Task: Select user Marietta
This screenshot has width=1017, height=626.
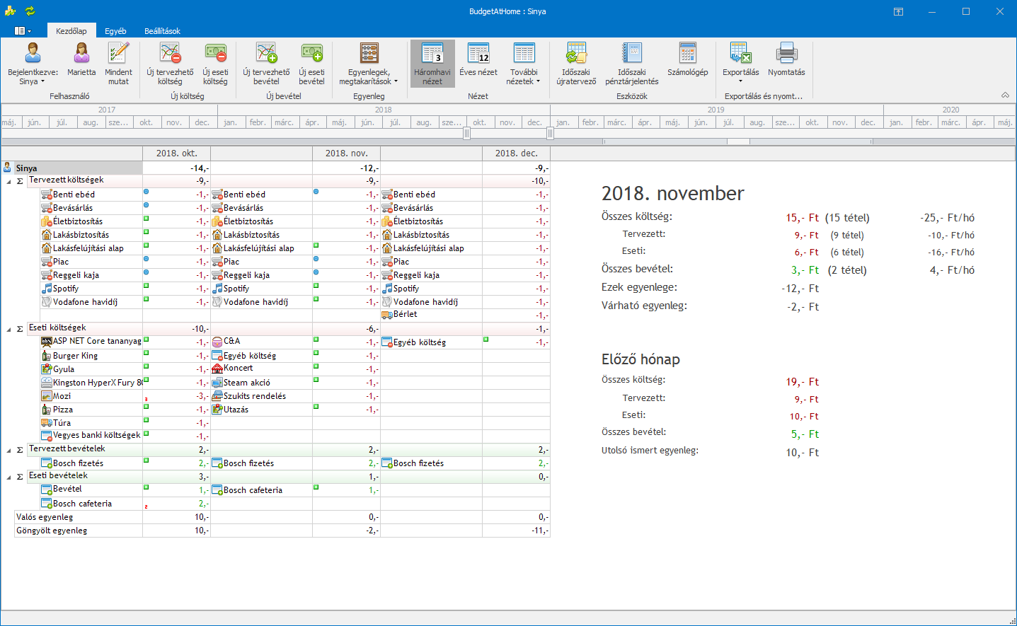Action: click(x=81, y=54)
